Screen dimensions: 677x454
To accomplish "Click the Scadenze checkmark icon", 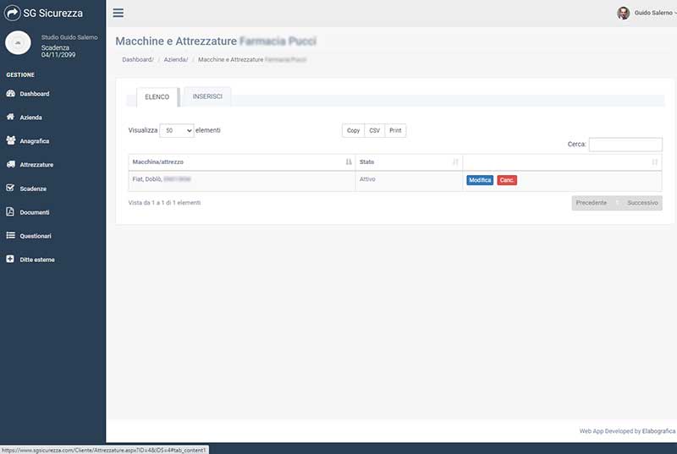I will [10, 188].
